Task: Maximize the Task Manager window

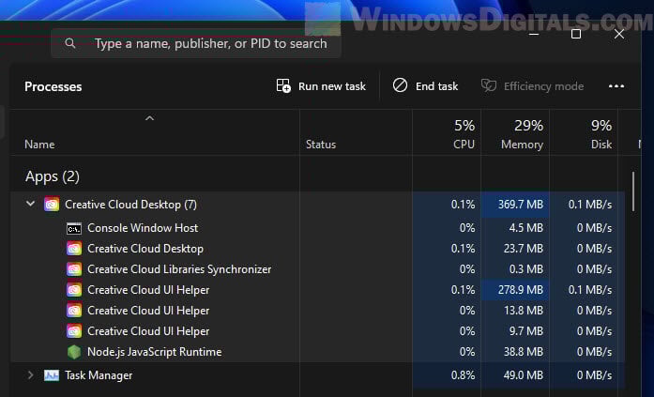Action: click(x=576, y=34)
